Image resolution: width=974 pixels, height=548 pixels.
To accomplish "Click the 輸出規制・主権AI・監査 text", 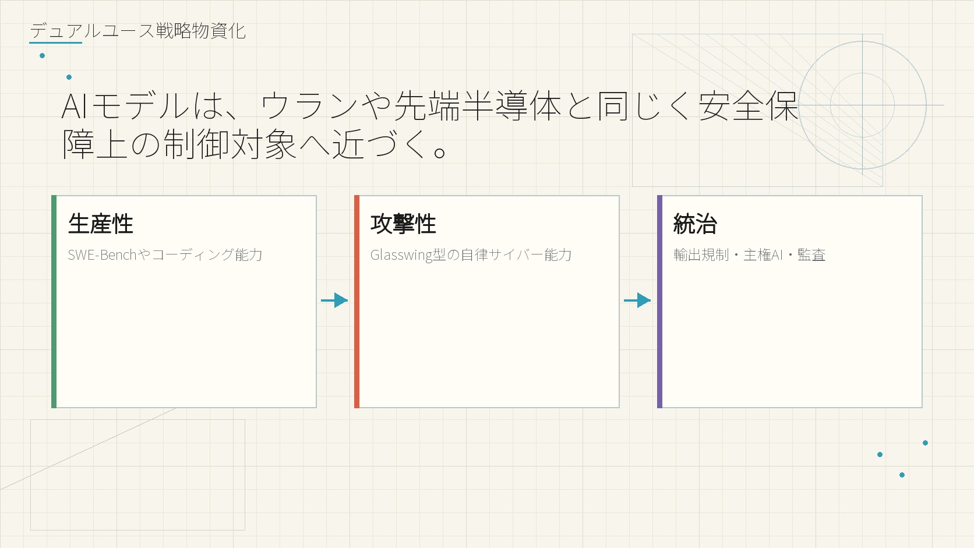I will coord(749,255).
